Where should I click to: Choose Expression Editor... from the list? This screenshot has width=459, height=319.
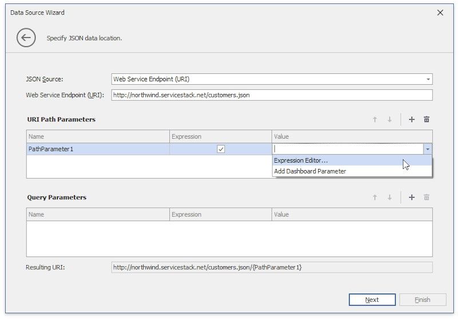301,160
